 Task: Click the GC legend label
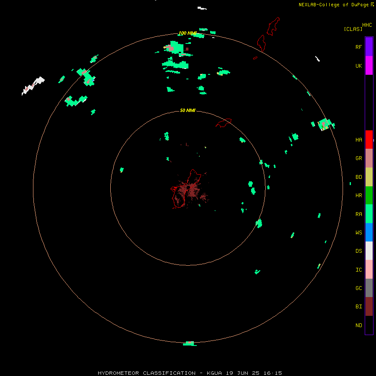click(x=358, y=288)
